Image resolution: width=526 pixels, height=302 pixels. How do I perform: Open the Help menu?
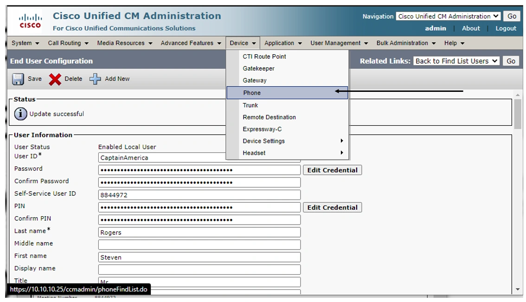[x=454, y=43]
